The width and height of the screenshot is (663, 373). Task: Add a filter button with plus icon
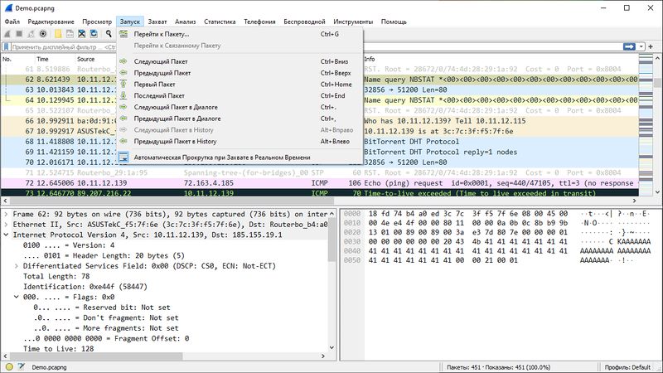[651, 46]
